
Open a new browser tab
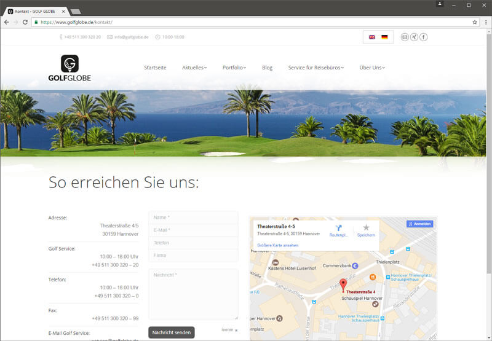coord(76,12)
